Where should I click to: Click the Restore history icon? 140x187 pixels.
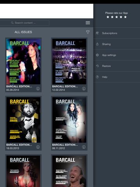tap(97, 66)
